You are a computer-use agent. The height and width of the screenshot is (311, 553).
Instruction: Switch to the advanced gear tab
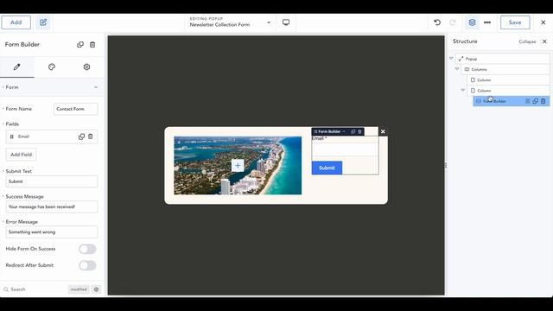(x=86, y=67)
